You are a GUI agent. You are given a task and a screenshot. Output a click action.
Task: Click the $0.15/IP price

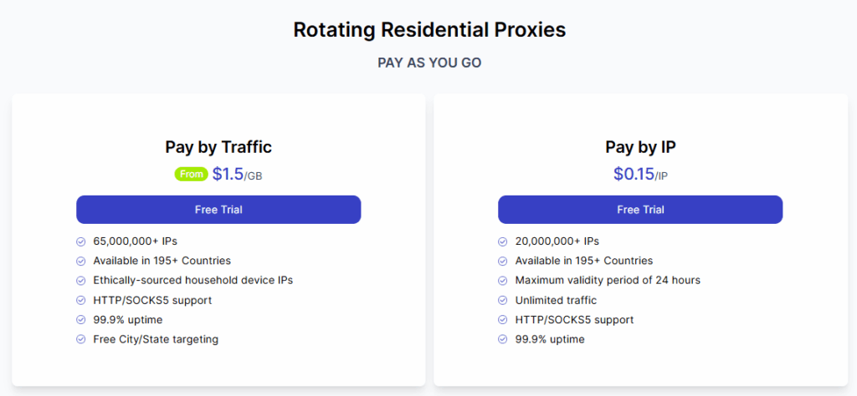640,174
